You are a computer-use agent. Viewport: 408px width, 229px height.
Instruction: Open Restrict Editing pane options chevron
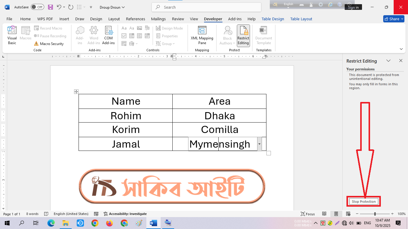pyautogui.click(x=388, y=61)
